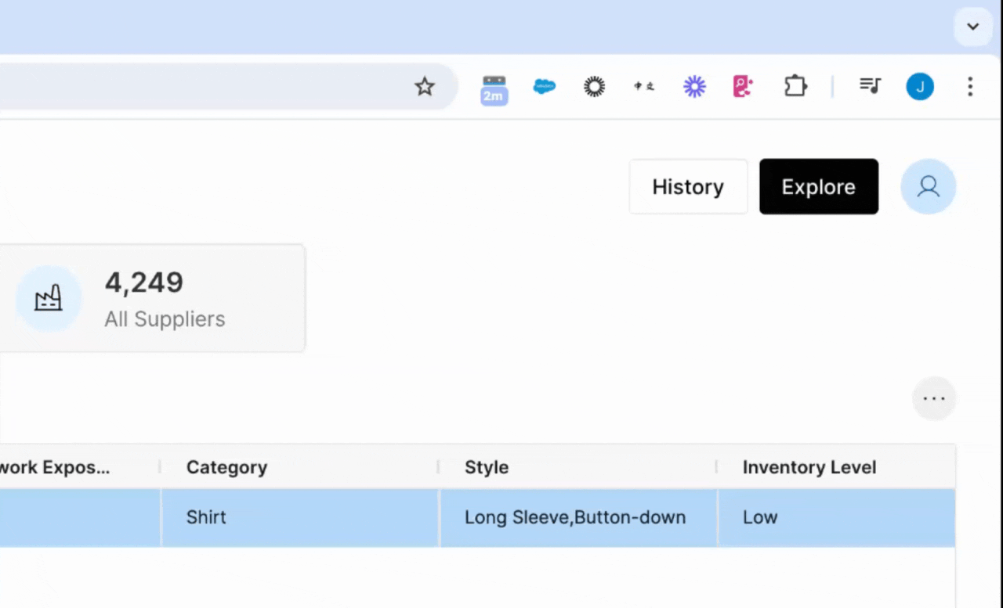Viewport: 1003px width, 608px height.
Task: Open the Extensions puzzle piece menu
Action: (795, 87)
